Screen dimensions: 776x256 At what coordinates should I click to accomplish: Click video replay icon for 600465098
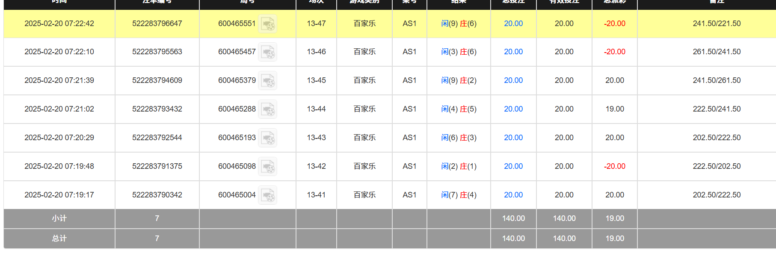[267, 167]
